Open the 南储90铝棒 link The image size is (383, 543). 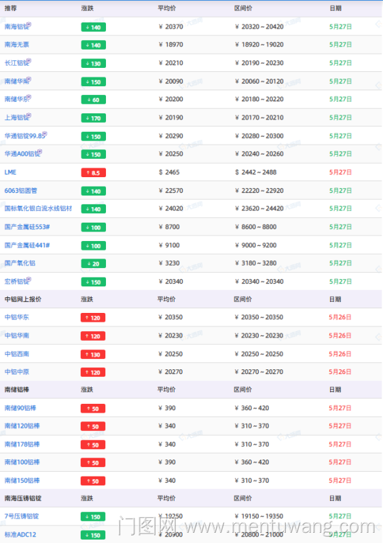click(x=20, y=408)
